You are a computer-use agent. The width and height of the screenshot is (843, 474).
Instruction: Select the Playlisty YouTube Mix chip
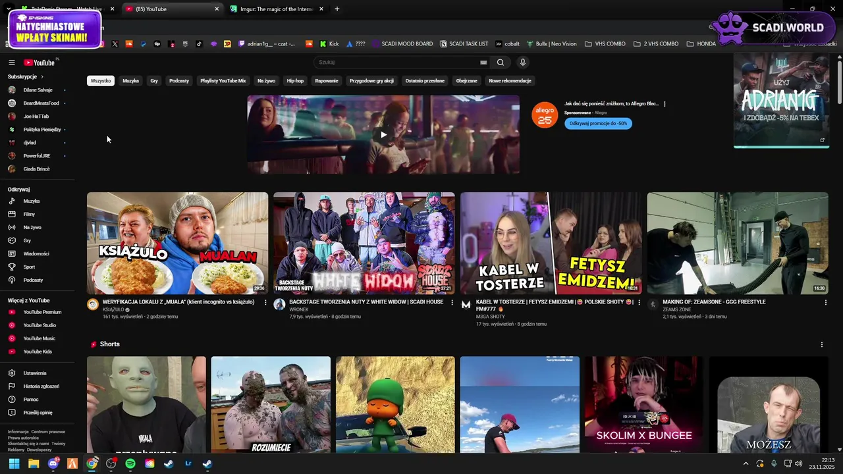tap(223, 81)
